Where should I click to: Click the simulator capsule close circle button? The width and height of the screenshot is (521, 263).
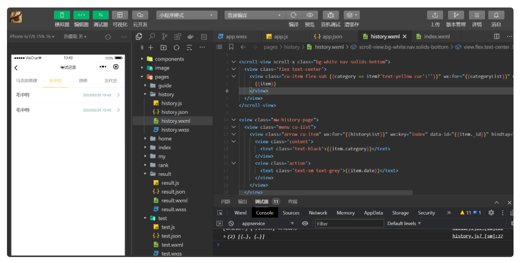pyautogui.click(x=115, y=67)
